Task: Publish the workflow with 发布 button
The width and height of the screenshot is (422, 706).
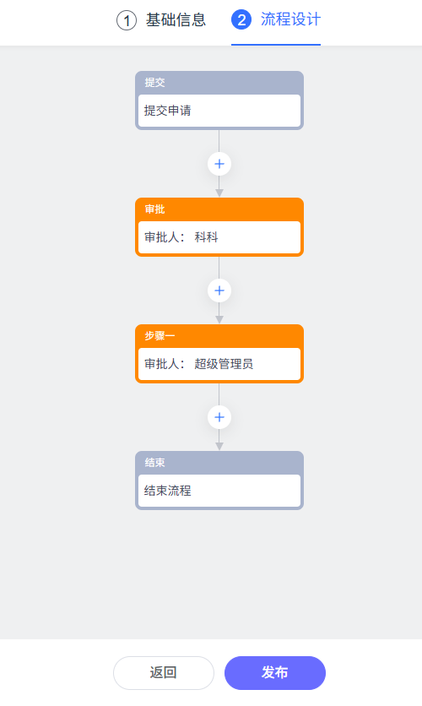Action: [x=275, y=673]
